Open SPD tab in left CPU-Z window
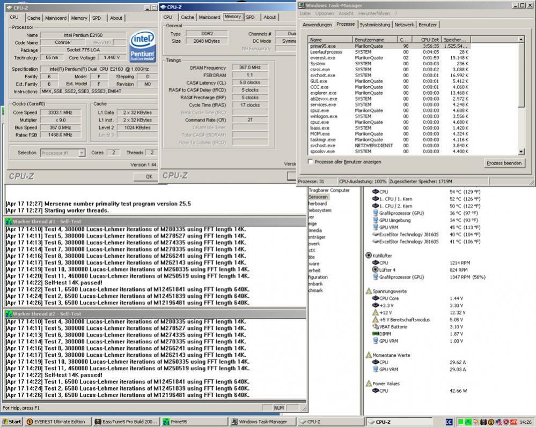Viewport: 536px width, 428px height. 97,18
